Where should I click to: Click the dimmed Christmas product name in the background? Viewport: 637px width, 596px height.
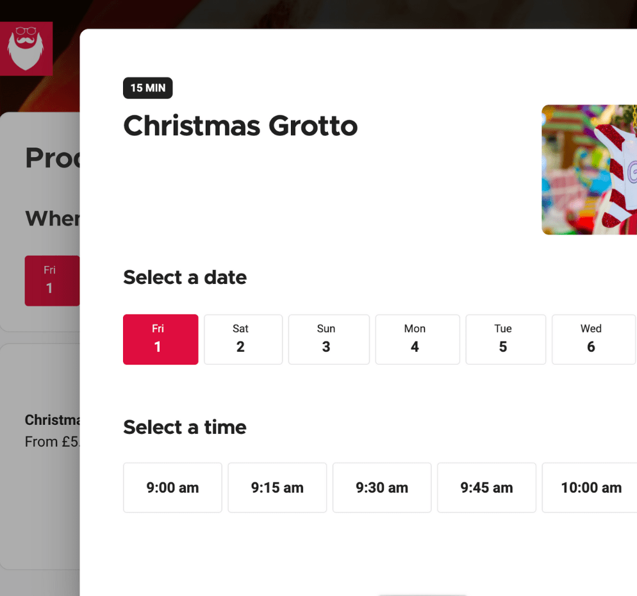(x=52, y=420)
